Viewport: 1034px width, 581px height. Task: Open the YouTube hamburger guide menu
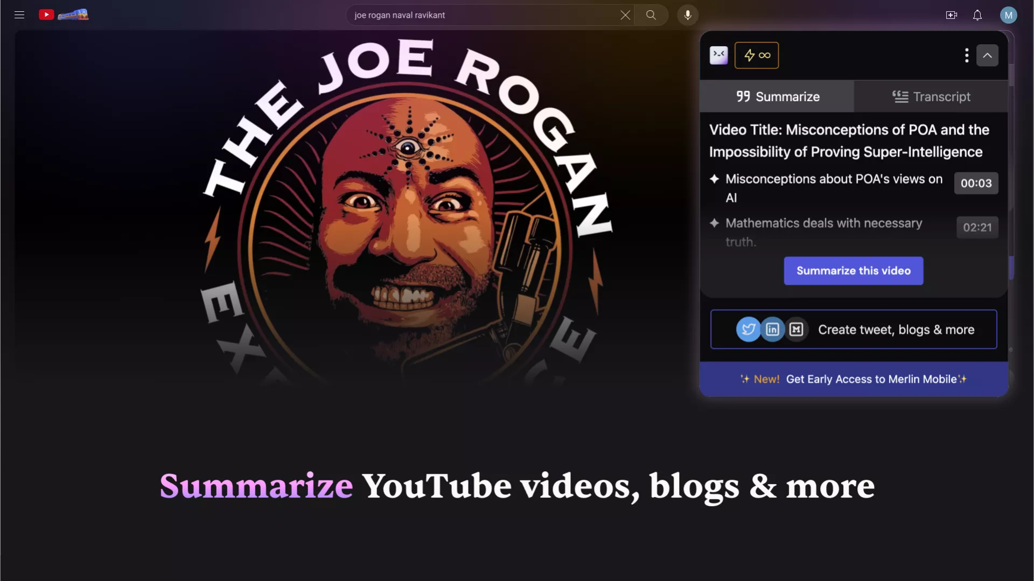[x=19, y=15]
